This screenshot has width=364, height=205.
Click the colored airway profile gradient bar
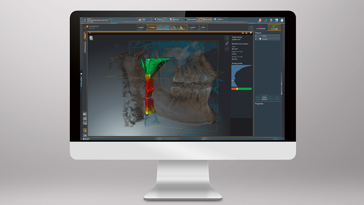241,89
